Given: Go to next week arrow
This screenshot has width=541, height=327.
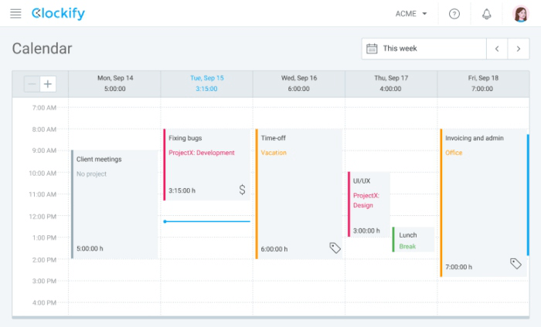Looking at the screenshot, I should pos(519,49).
